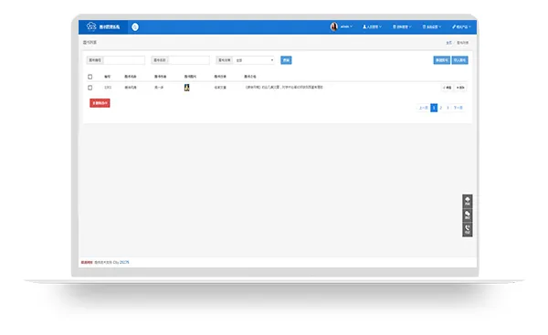This screenshot has width=548, height=335.
Task: Click the first text input field in the filter bar
Action: 123,60
